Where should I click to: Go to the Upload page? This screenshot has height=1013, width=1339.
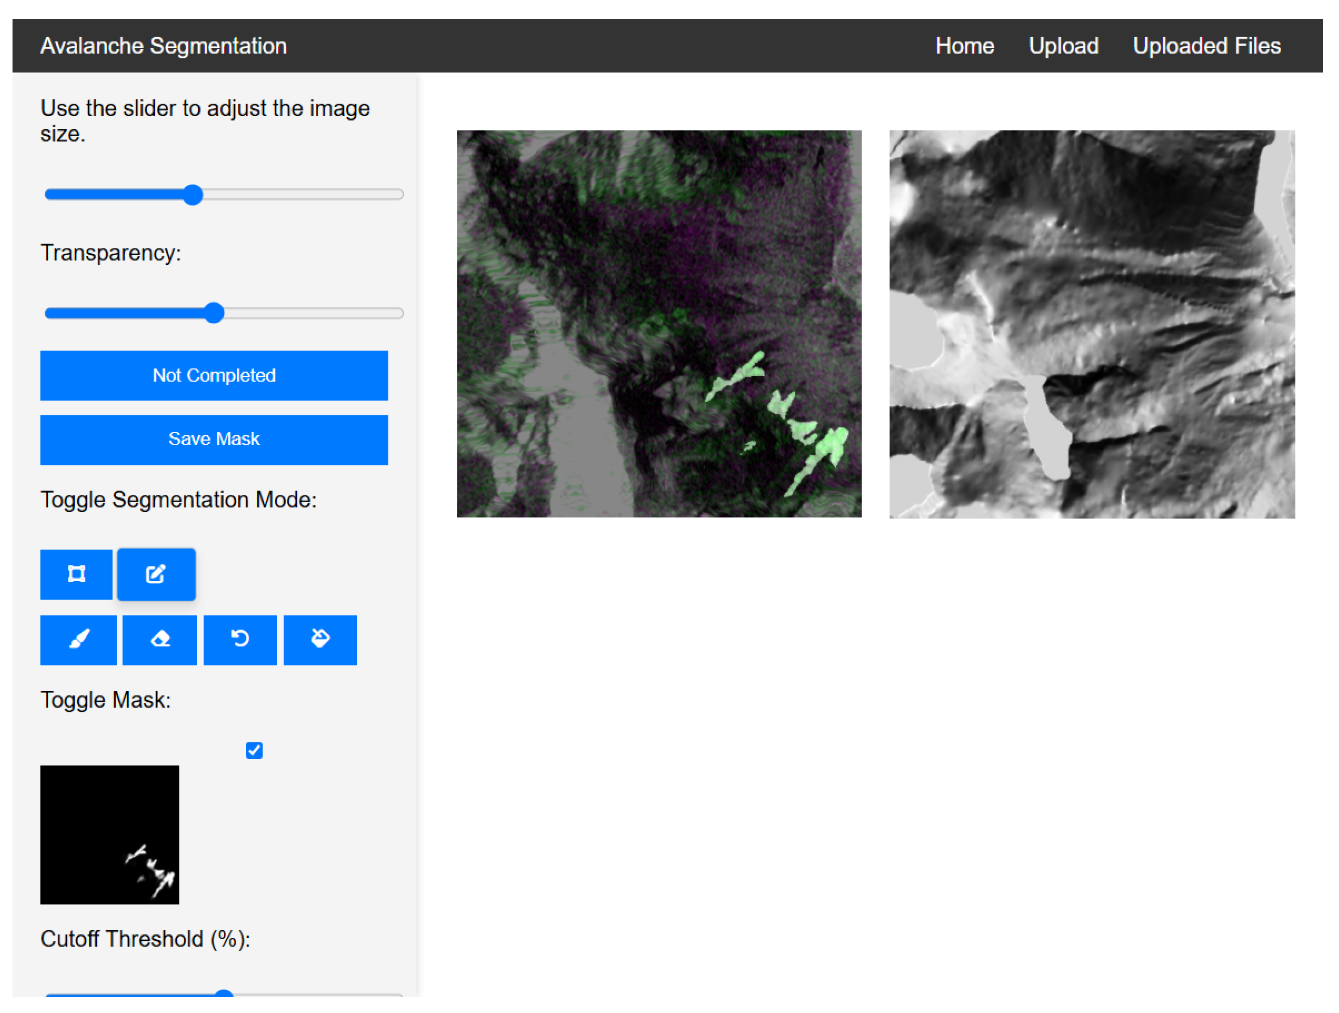coord(1063,46)
